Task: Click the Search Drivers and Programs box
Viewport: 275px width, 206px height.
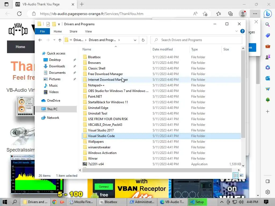Action: click(x=196, y=40)
